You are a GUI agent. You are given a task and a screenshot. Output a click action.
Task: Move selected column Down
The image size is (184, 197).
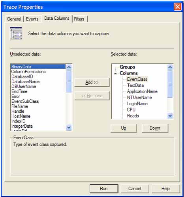click(x=155, y=128)
